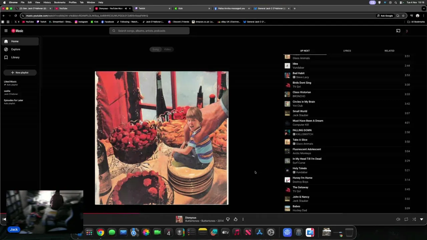Viewport: 427px width, 240px height.
Task: Click the volume speaker icon
Action: [398, 219]
